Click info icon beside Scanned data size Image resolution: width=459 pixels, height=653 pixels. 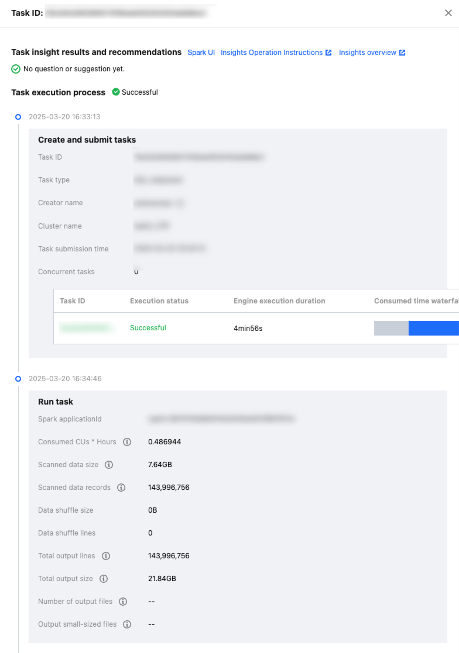tap(109, 465)
